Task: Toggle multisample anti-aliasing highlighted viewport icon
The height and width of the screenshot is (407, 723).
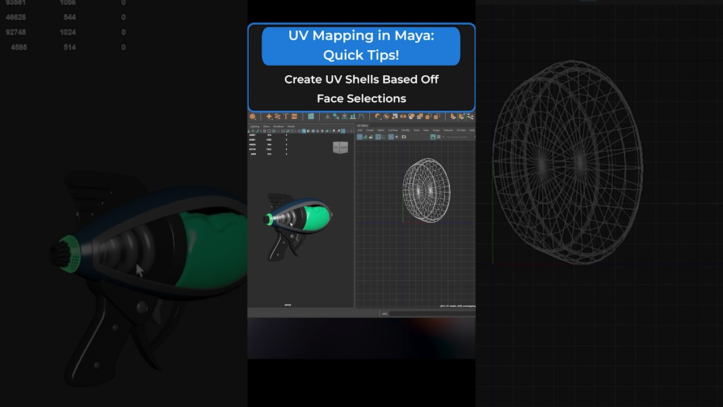Action: (x=343, y=131)
